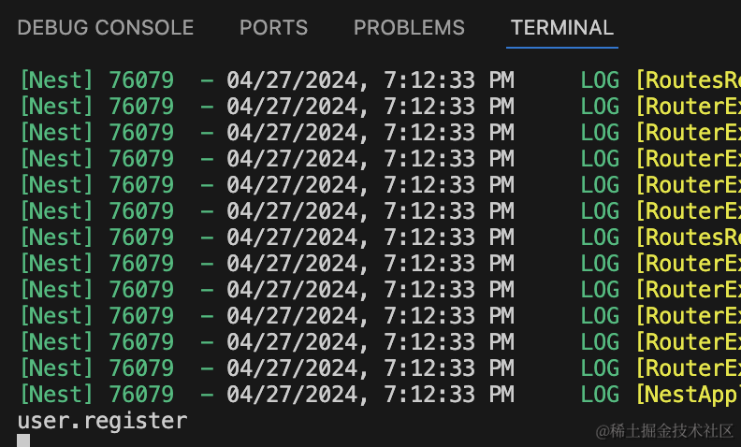Screen dimensions: 741x447
Task: Click process ID 76079 on the NestApp line
Action: [x=142, y=394]
